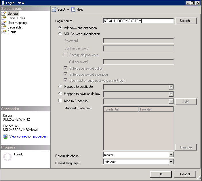This screenshot has width=202, height=181.
Task: Select the Status page icon
Action: [x=4, y=32]
